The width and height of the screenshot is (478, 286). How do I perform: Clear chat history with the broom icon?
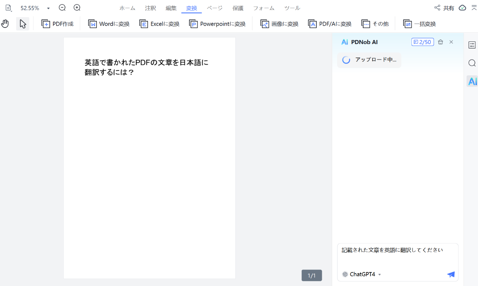(x=440, y=42)
